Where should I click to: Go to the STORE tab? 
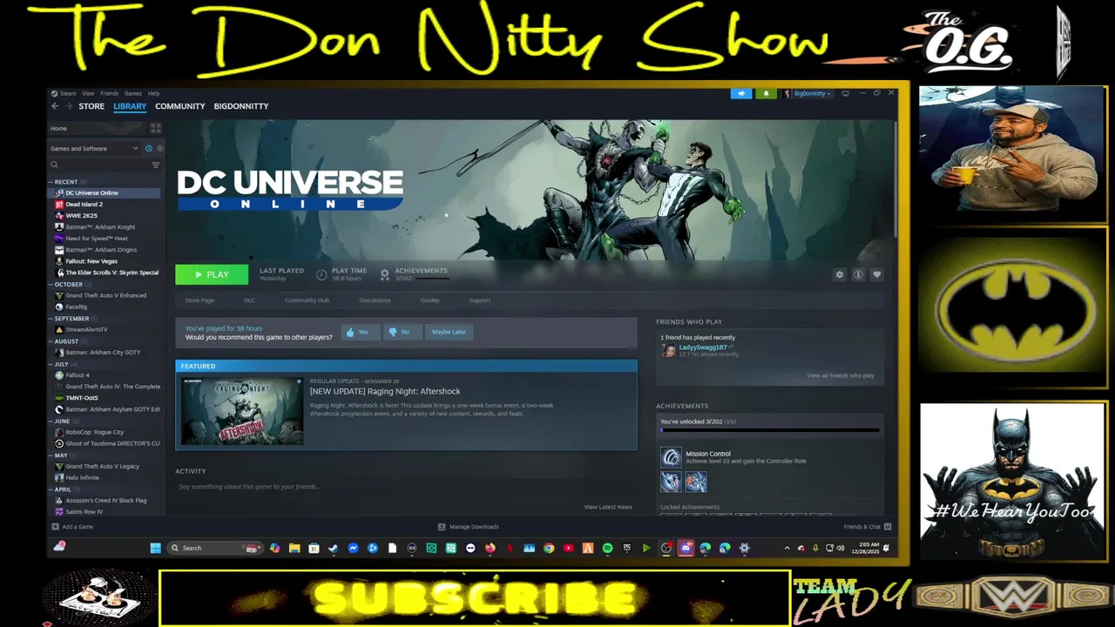tap(91, 106)
